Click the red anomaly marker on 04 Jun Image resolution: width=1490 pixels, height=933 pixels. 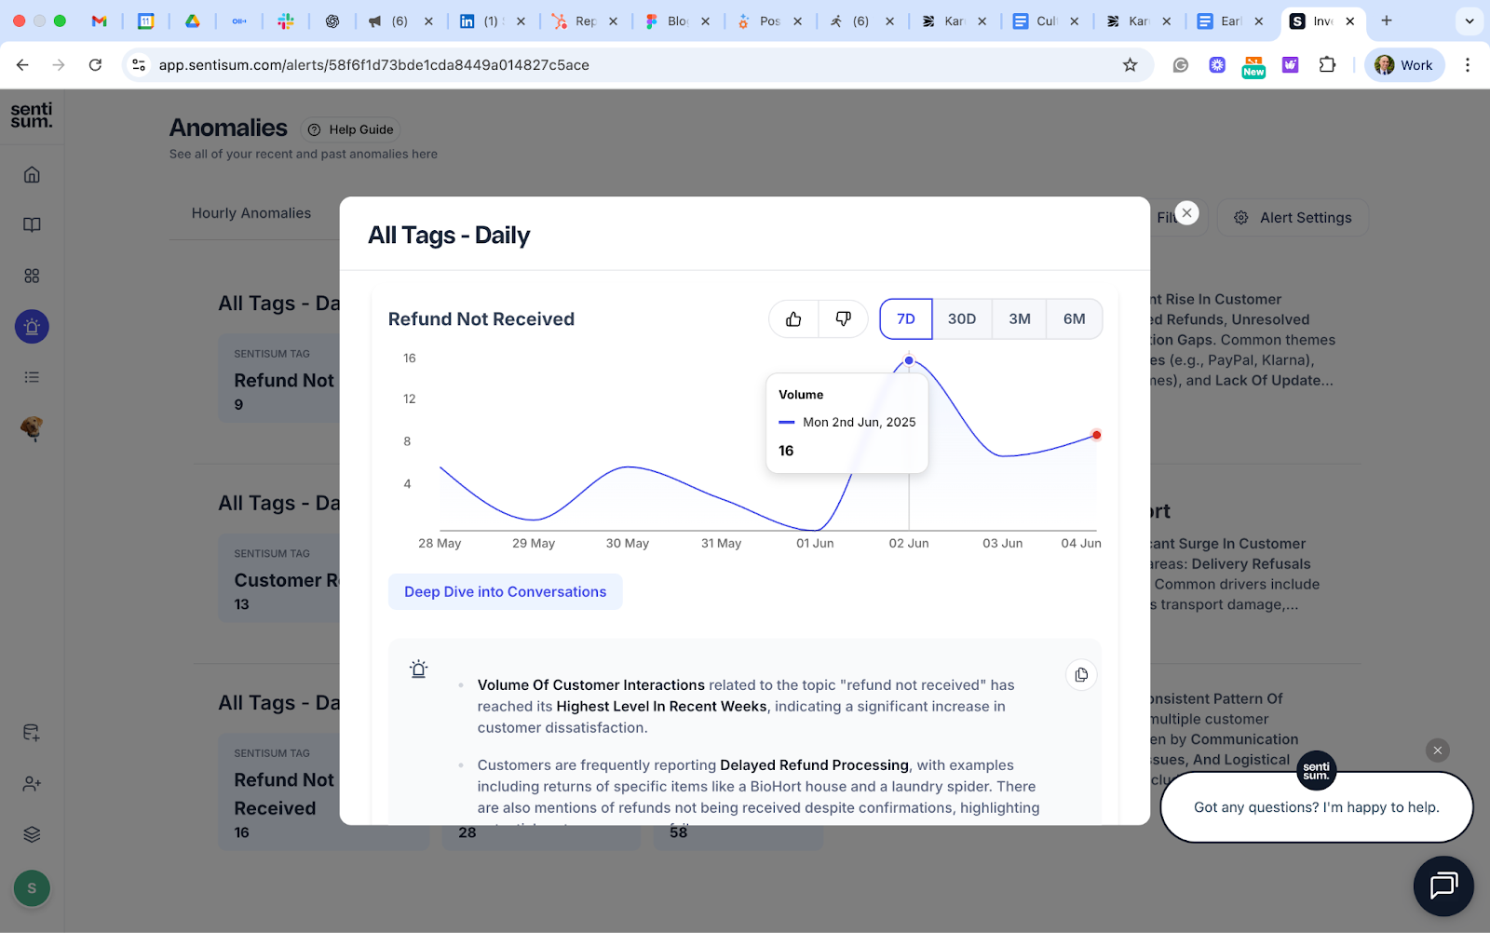coord(1096,434)
